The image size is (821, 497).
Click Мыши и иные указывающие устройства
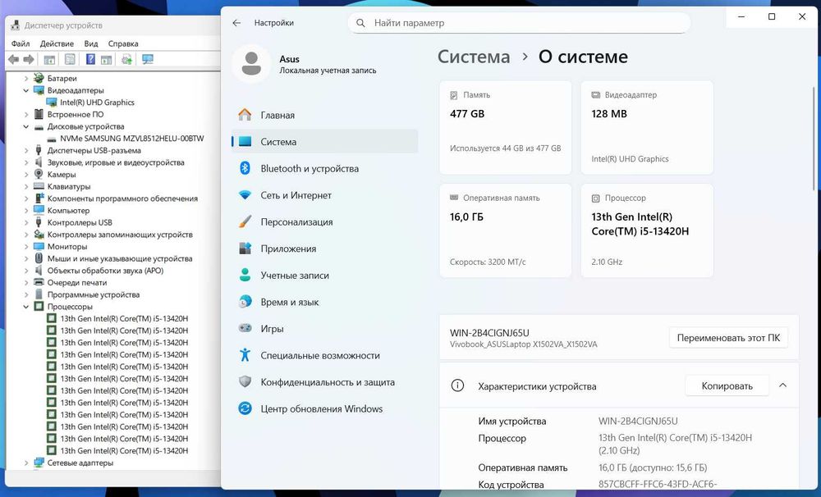[120, 259]
